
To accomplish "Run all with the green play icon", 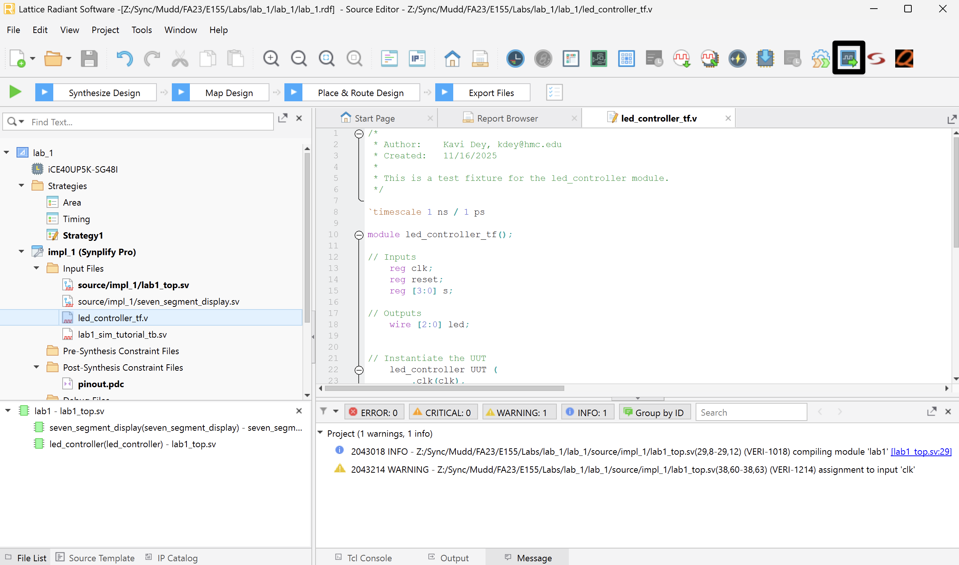I will point(15,92).
